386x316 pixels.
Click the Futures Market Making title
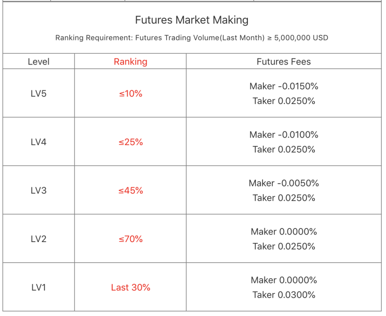click(192, 20)
